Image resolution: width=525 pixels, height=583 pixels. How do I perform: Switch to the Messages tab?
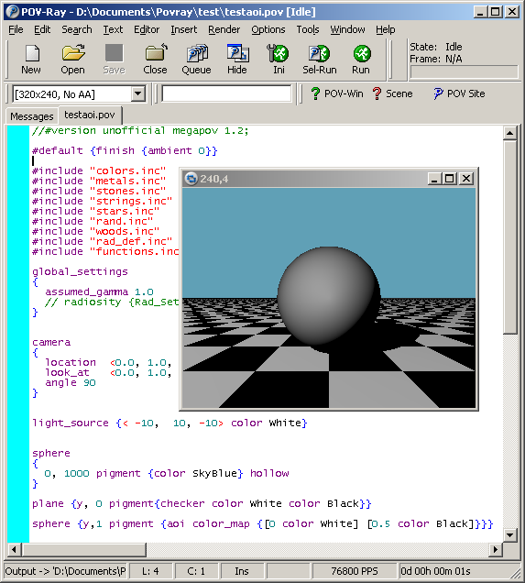32,116
